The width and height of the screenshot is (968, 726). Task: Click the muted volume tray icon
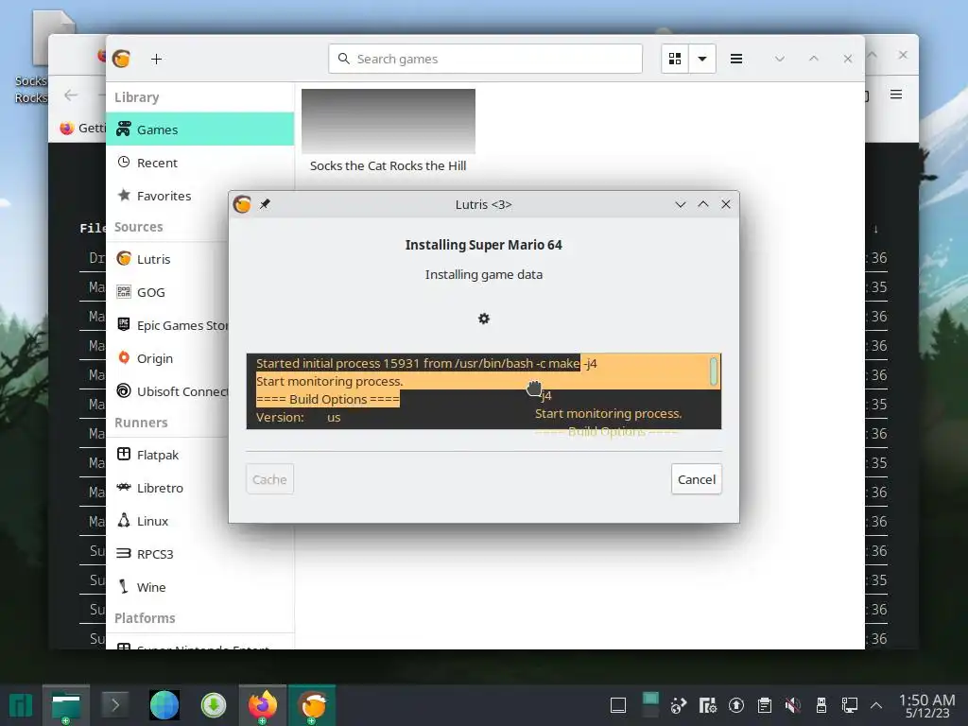[793, 705]
